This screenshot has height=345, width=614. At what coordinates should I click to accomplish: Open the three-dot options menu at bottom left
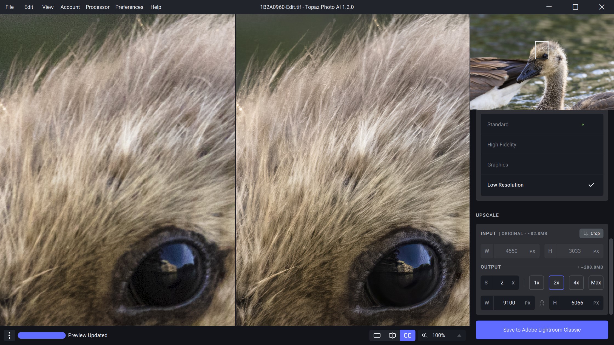[10, 335]
